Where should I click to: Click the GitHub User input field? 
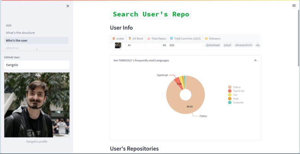(37, 65)
